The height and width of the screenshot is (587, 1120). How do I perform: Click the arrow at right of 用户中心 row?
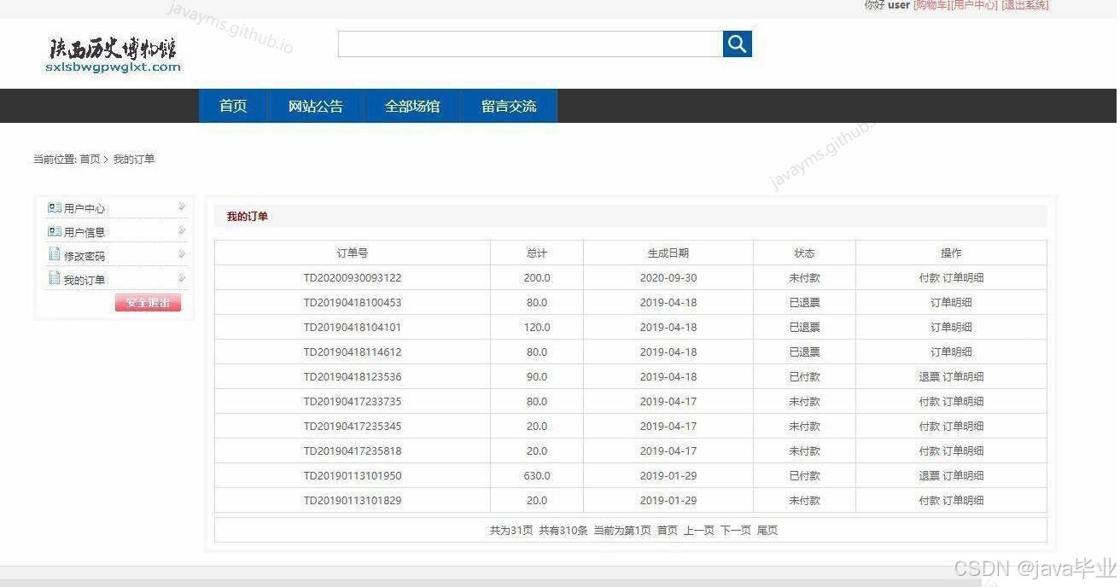[182, 206]
